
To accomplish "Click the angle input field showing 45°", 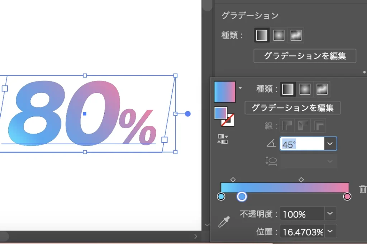I will pyautogui.click(x=302, y=144).
